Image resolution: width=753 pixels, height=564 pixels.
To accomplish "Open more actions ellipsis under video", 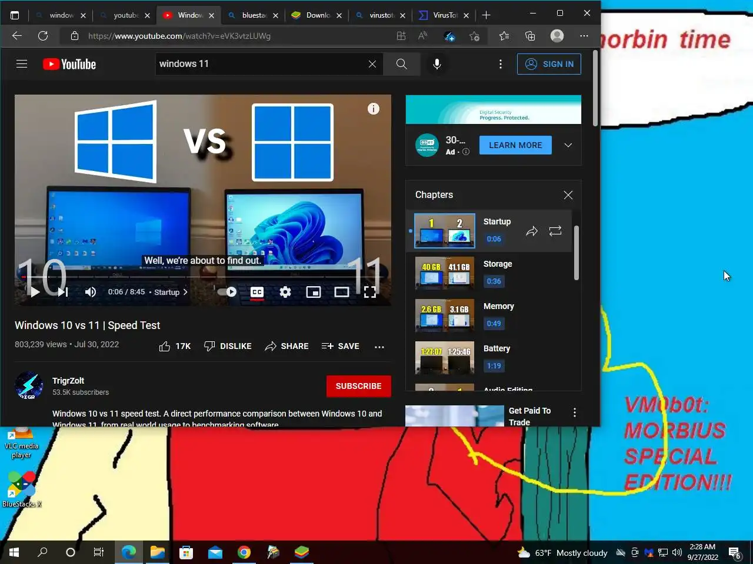I will (379, 347).
